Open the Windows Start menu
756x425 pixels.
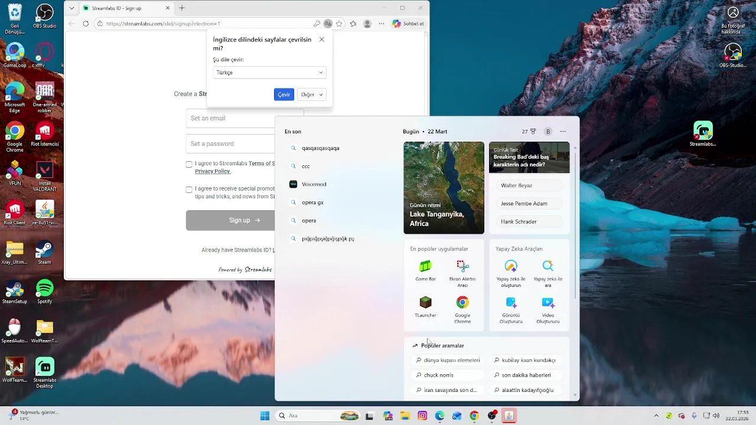point(265,416)
